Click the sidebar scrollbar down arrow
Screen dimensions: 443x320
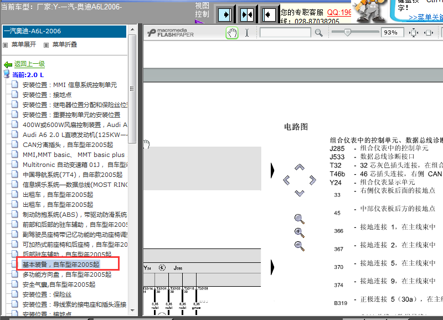(132, 311)
